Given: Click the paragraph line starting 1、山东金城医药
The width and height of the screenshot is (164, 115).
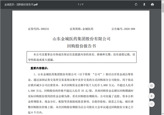Looking at the screenshot, I should [83, 74].
